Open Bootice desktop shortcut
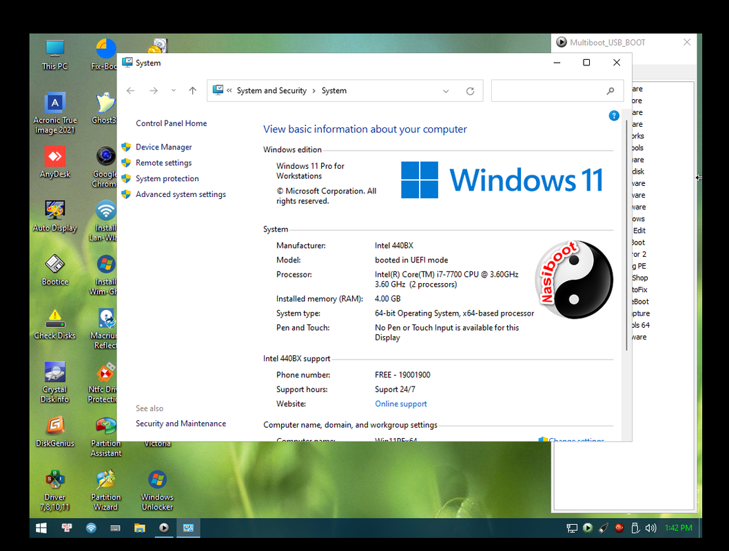The width and height of the screenshot is (729, 551). (55, 269)
